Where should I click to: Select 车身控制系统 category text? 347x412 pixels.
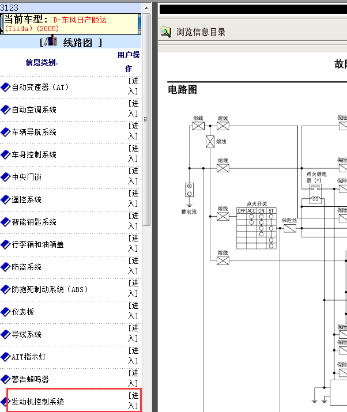(34, 154)
